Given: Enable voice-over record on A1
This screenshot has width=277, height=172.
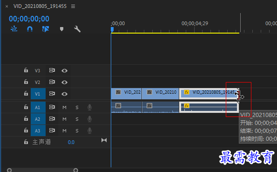Looking at the screenshot, I should [x=89, y=107].
